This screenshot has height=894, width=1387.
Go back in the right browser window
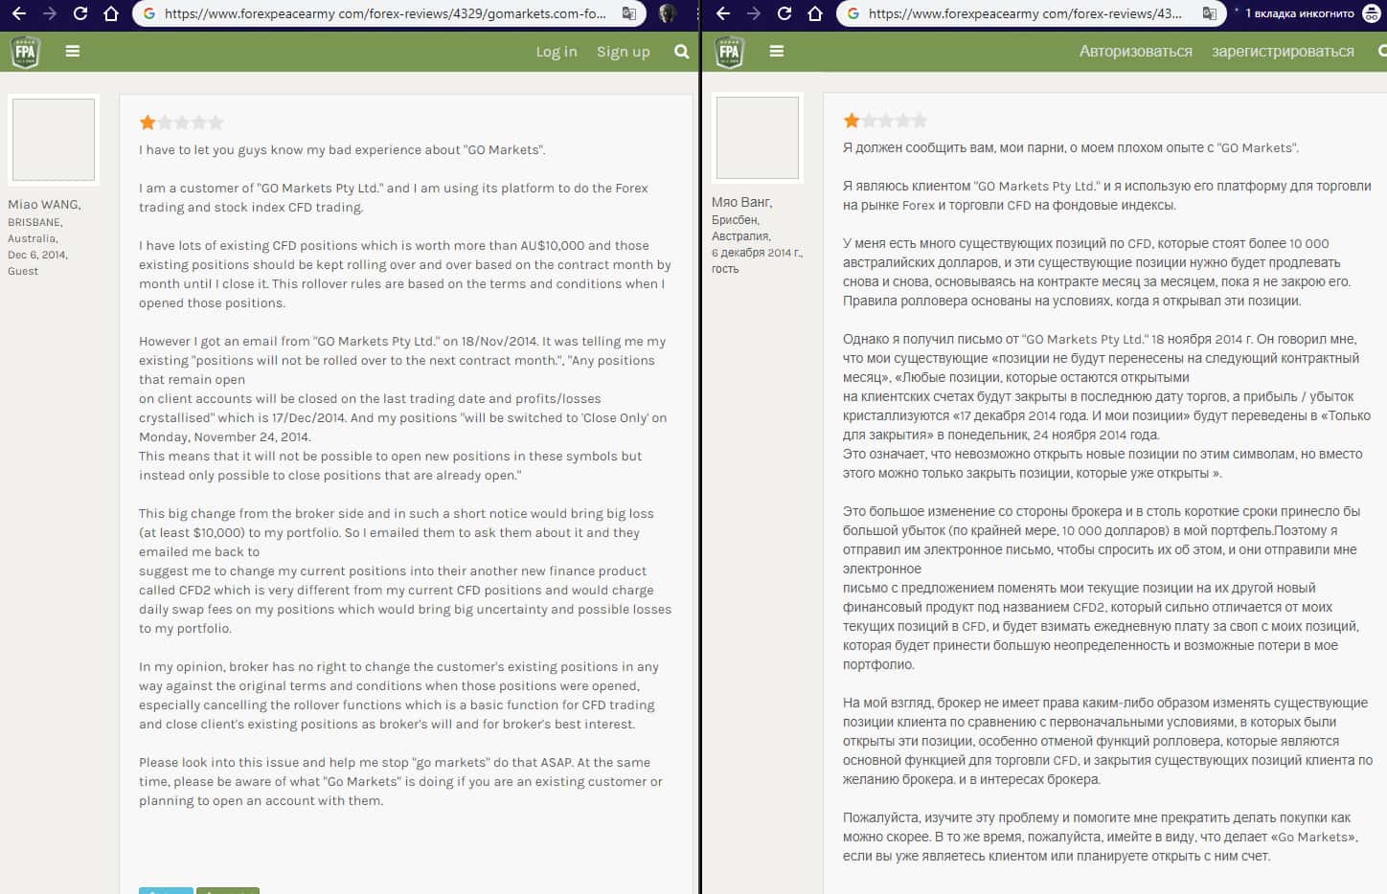click(723, 13)
